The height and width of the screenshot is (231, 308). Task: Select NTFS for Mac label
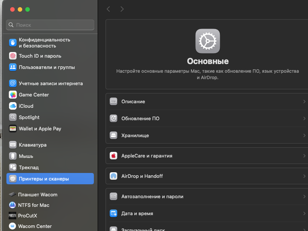tap(34, 205)
